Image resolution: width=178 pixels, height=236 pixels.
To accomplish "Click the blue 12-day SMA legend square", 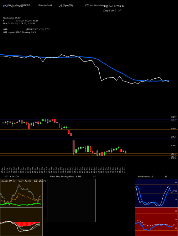I will click(4, 6).
